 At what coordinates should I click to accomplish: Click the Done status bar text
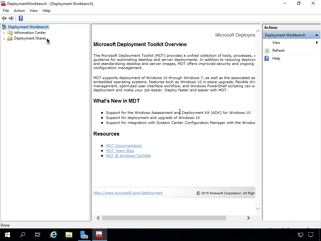pyautogui.click(x=5, y=225)
